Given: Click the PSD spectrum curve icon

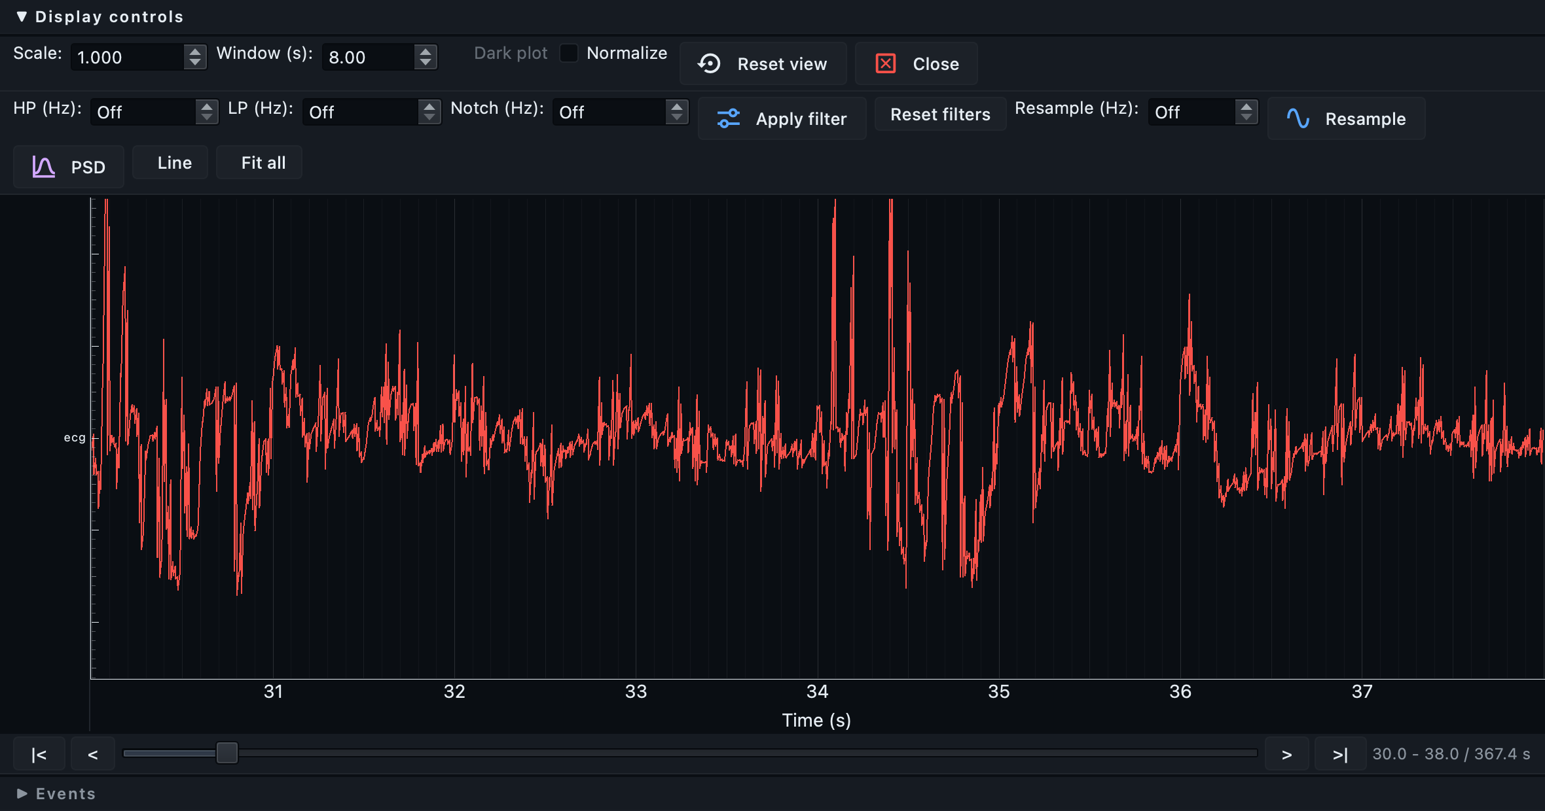Looking at the screenshot, I should pos(43,167).
